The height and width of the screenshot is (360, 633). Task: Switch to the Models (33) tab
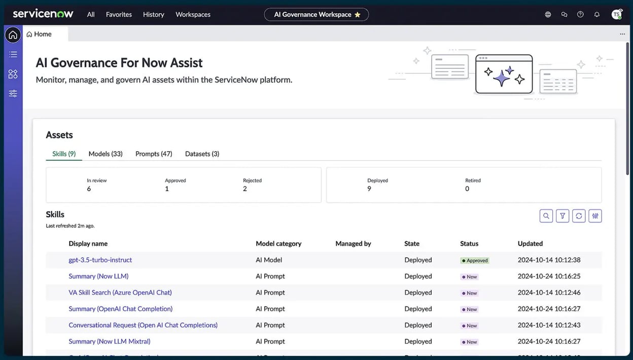tap(105, 154)
